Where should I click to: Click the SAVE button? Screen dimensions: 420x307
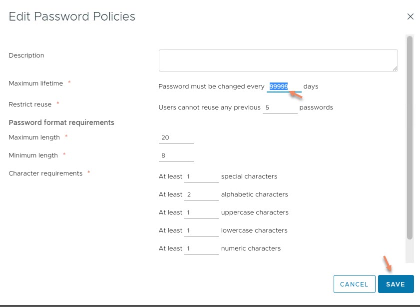[396, 284]
